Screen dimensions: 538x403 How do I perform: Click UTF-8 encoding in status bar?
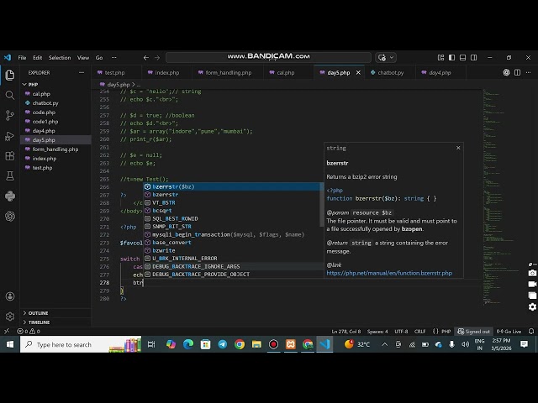click(x=401, y=332)
